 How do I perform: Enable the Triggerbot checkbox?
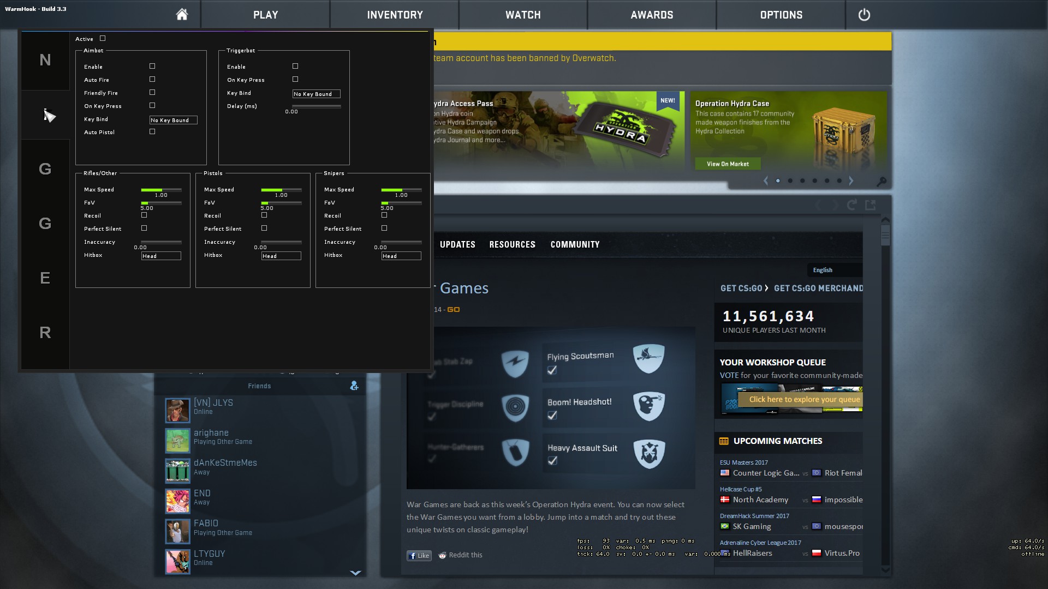tap(295, 66)
